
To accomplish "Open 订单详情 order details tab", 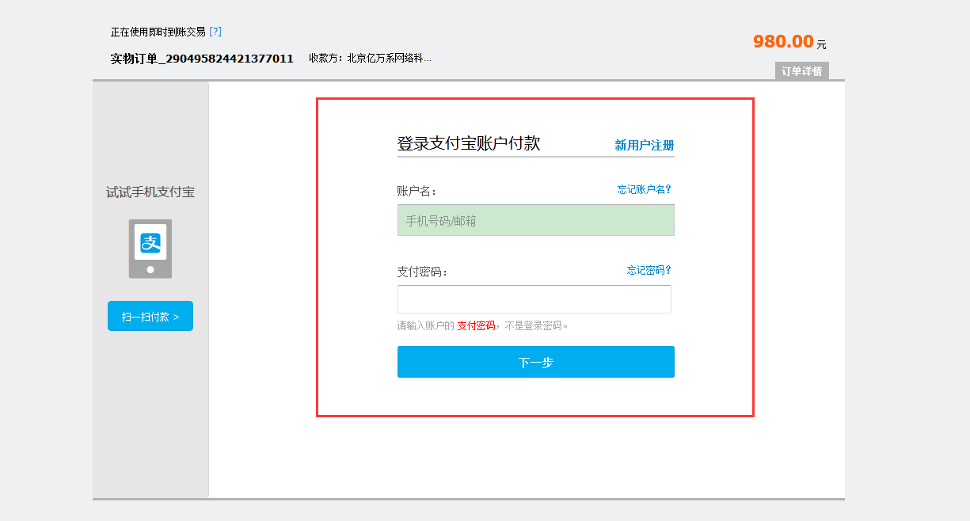I will pos(802,71).
